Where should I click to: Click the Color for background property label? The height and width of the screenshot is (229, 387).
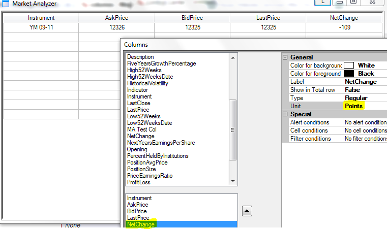click(x=316, y=66)
